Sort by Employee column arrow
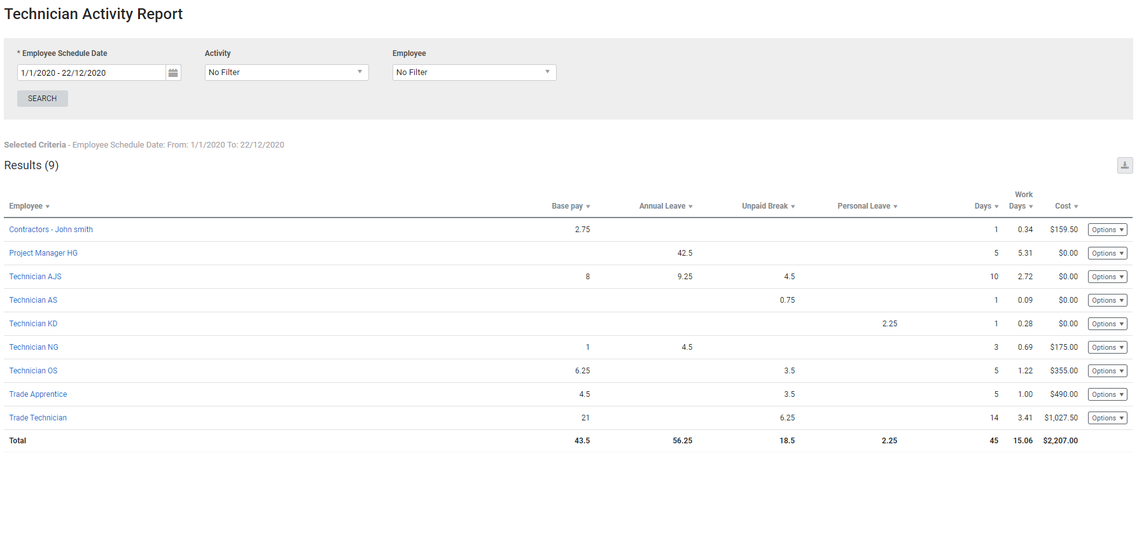Viewport: 1137px width, 533px height. click(x=48, y=207)
